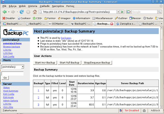Open the LOG files link
The image size is (164, 114).
click(8, 53)
